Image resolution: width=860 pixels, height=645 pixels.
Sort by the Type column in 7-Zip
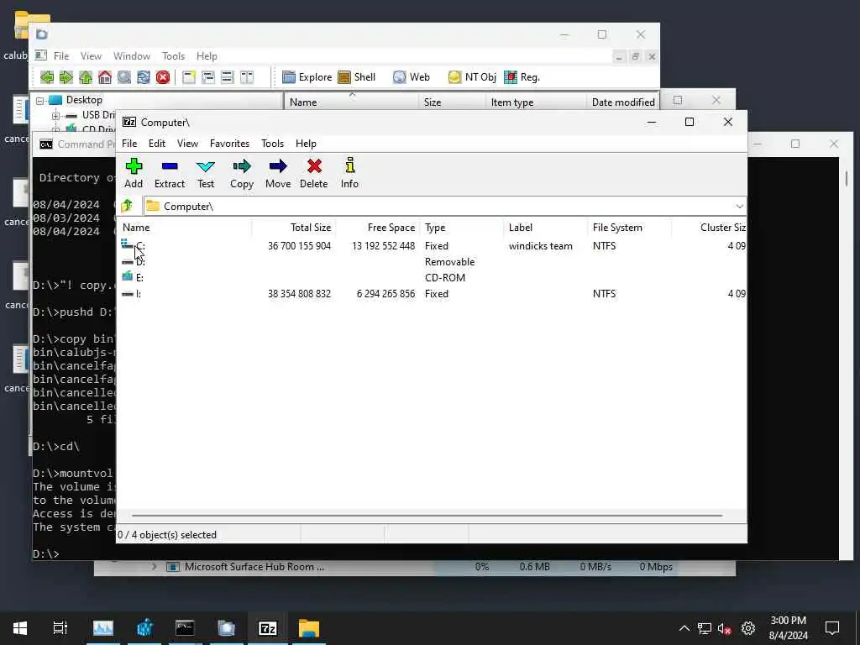tap(462, 227)
